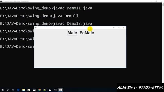Click the 'java Demo11' command line text
Viewport: 164px width, 92px height.
[x=66, y=16]
